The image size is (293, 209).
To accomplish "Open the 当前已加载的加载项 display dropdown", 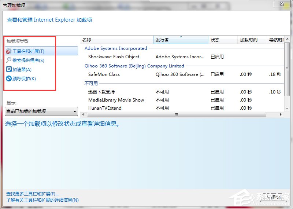I will pyautogui.click(x=41, y=111).
